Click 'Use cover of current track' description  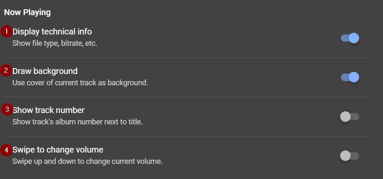point(80,82)
